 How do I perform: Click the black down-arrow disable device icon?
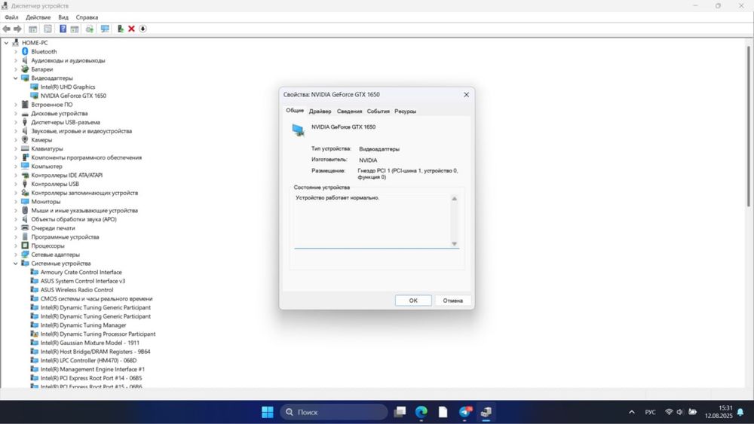(143, 29)
